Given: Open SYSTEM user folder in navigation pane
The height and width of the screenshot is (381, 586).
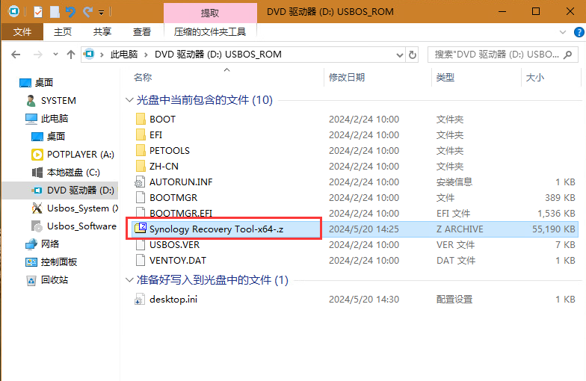Looking at the screenshot, I should coord(51,100).
